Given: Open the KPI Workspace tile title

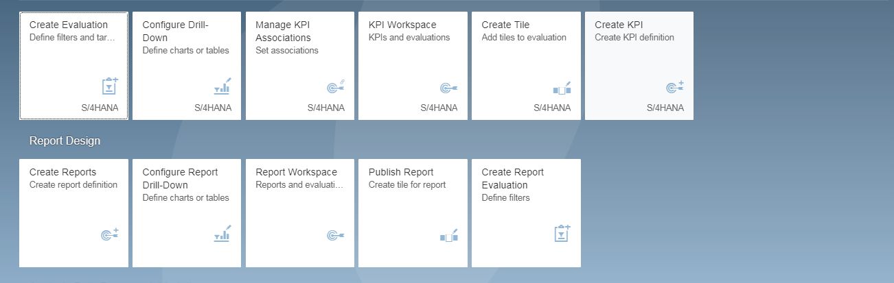Looking at the screenshot, I should point(402,25).
